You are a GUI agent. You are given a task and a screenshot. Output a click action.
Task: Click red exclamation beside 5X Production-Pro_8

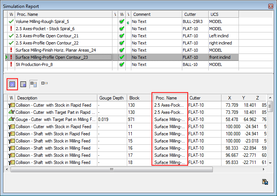[11, 64]
